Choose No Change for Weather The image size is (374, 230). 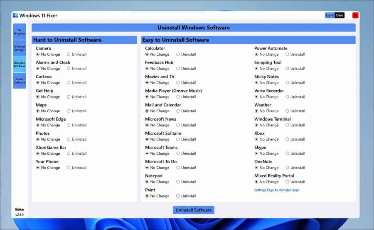pyautogui.click(x=266, y=111)
